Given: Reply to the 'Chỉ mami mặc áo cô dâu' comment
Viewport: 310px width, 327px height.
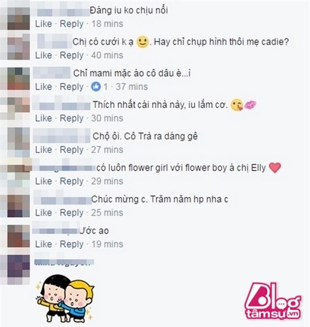Looking at the screenshot, I should (72, 87).
